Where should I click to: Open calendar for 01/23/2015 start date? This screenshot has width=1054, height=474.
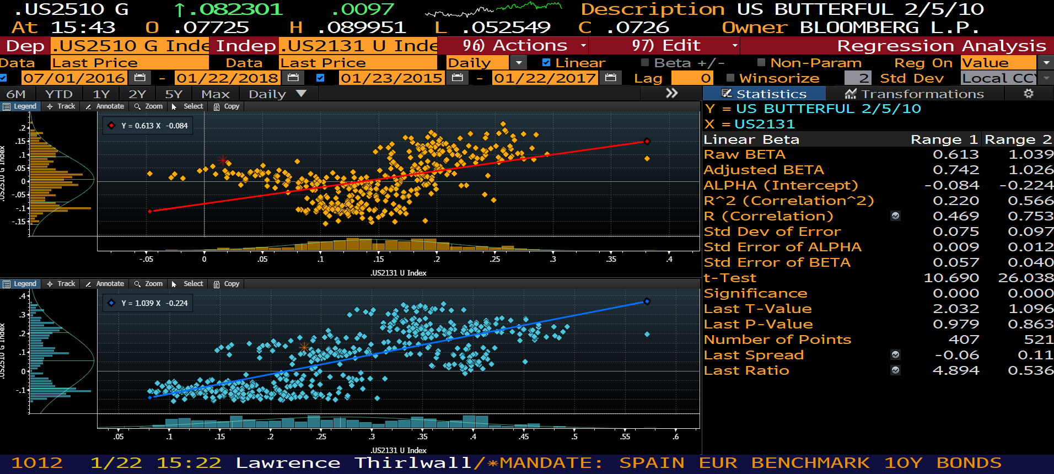tap(457, 78)
